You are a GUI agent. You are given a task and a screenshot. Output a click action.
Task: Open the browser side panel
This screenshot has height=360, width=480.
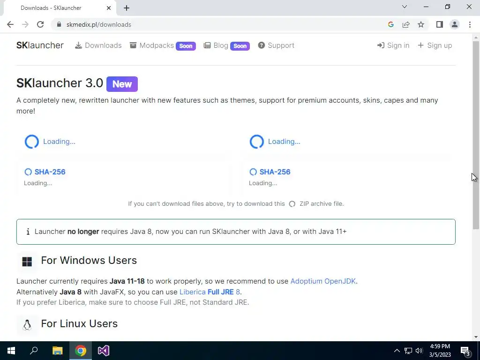[x=440, y=24]
